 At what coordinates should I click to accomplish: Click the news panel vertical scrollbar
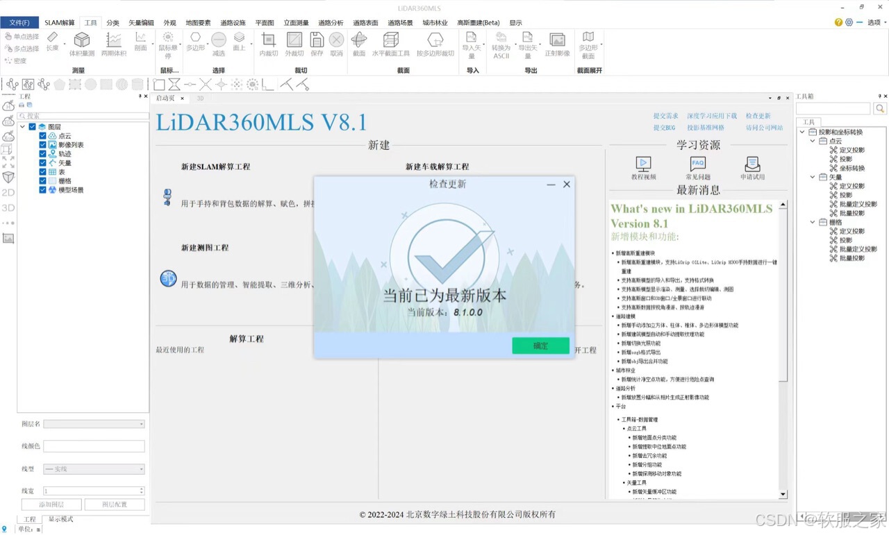coord(783,349)
